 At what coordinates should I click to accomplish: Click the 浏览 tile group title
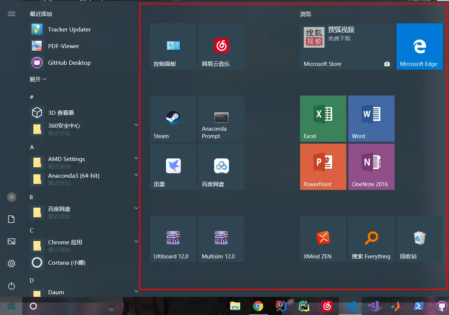pos(306,14)
